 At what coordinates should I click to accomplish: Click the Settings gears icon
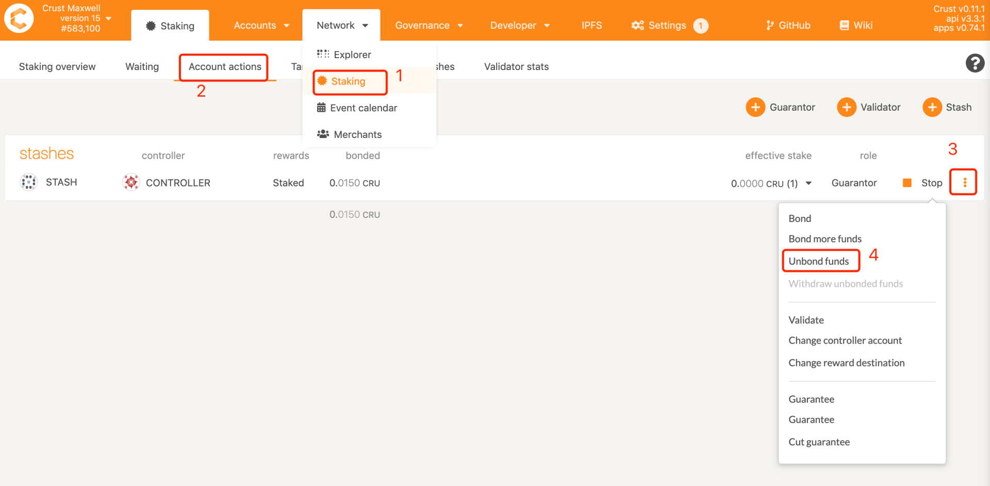pos(638,25)
